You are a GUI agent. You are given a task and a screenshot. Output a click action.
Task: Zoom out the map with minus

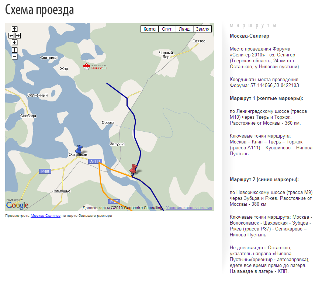(14, 57)
